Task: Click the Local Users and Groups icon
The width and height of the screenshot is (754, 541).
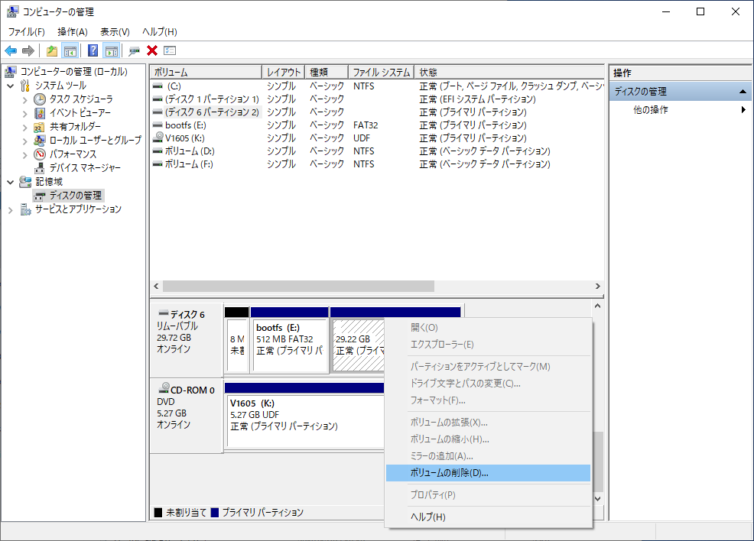Action: (x=40, y=141)
